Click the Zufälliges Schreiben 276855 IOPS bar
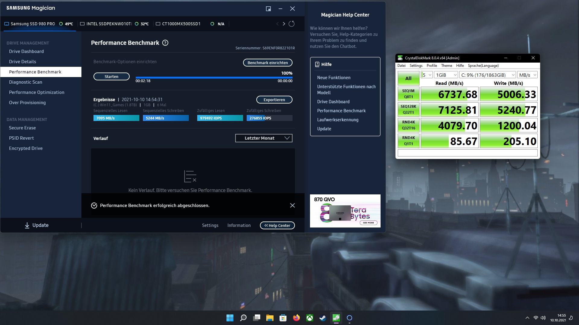Viewport: 579px width, 325px height. pos(270,118)
